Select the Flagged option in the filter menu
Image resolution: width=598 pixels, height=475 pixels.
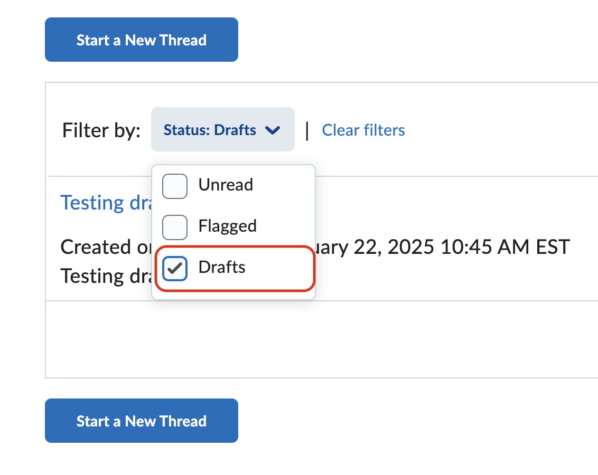pyautogui.click(x=227, y=226)
